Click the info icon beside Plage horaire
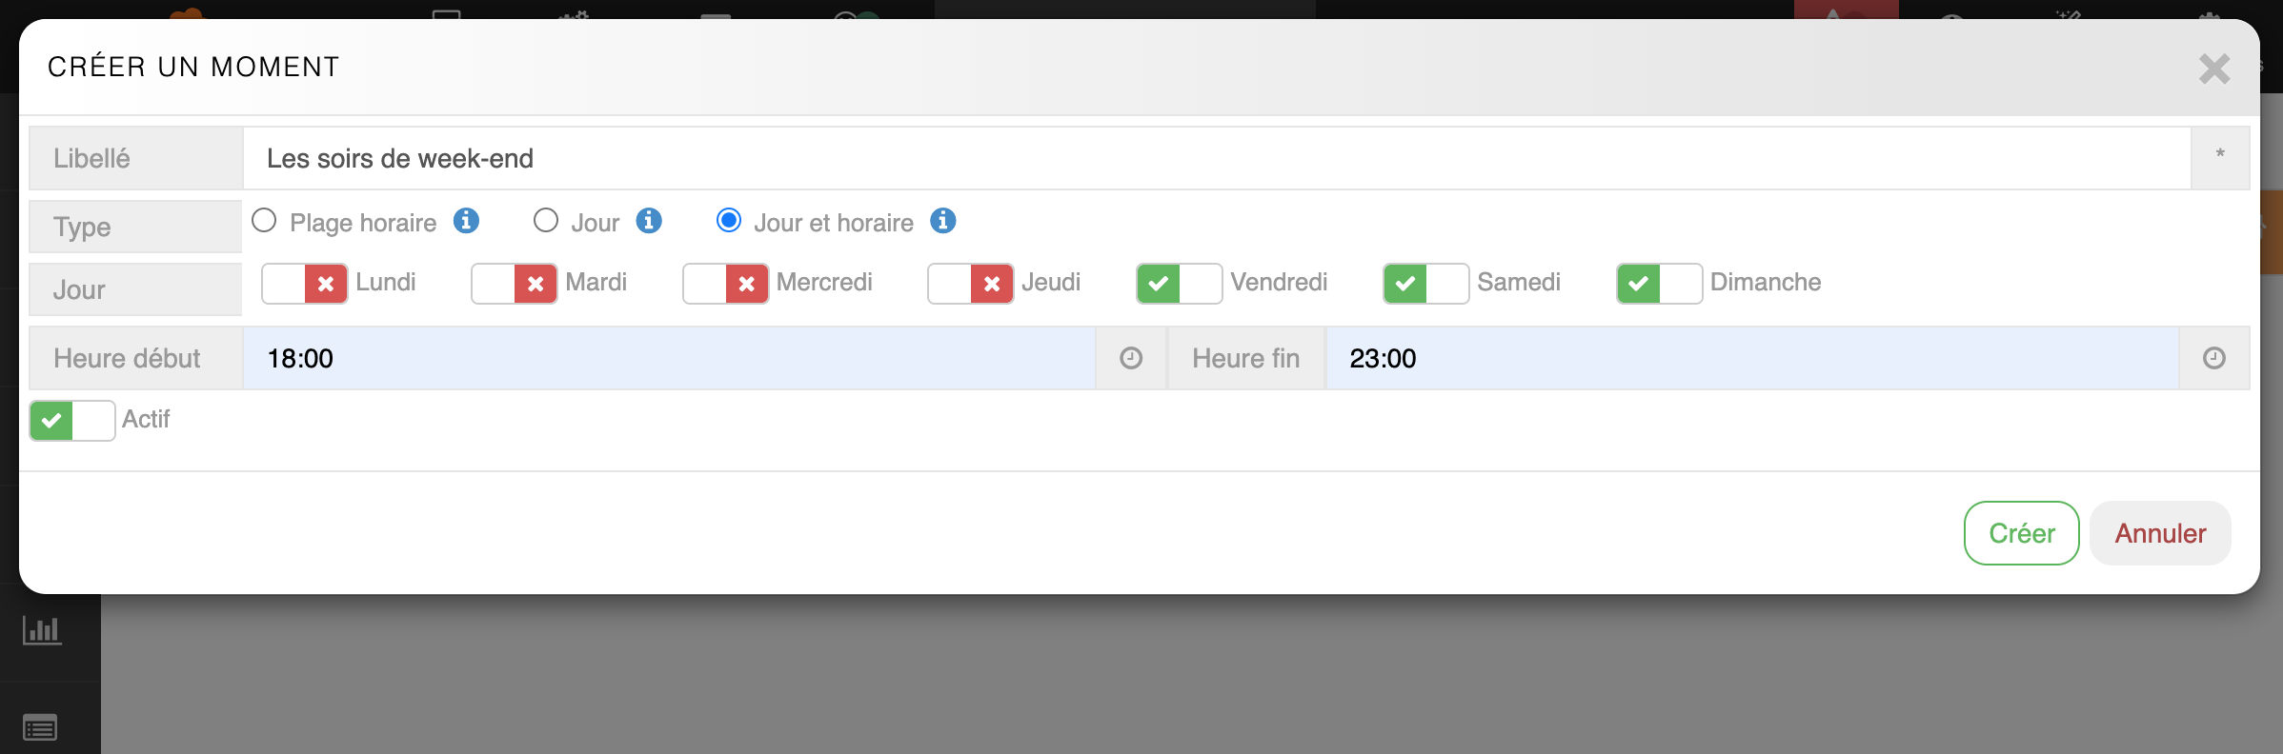This screenshot has width=2283, height=754. 466,221
